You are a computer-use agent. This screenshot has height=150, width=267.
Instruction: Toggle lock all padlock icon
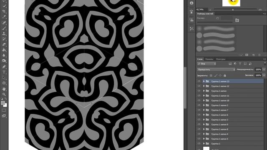point(225,75)
